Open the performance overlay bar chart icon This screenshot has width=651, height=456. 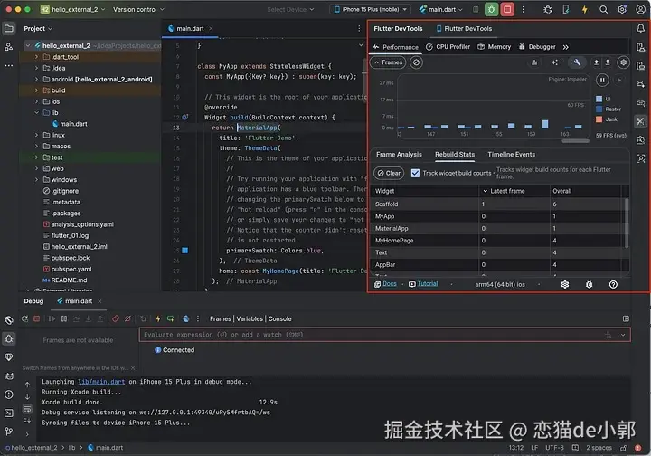(x=534, y=62)
